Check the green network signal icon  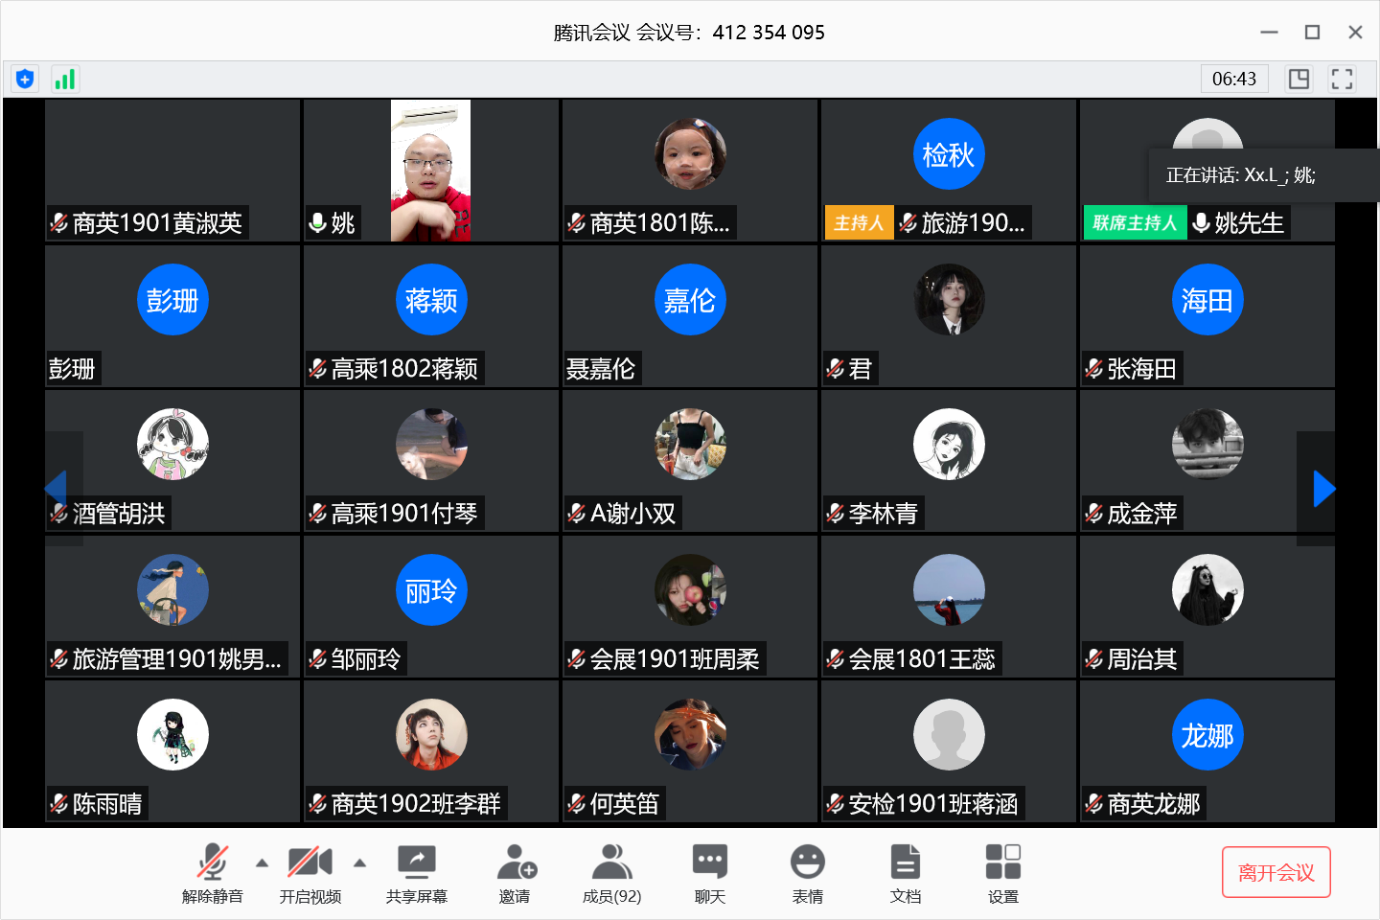click(64, 79)
